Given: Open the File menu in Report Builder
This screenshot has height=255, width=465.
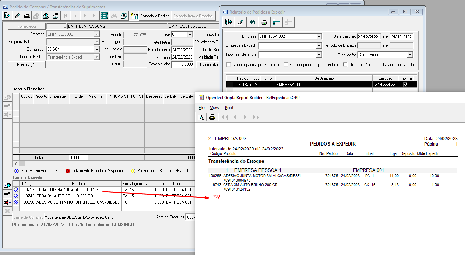Looking at the screenshot, I should (201, 108).
